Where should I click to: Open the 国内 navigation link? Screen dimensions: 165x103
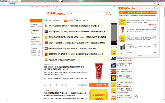pyautogui.click(x=45, y=21)
